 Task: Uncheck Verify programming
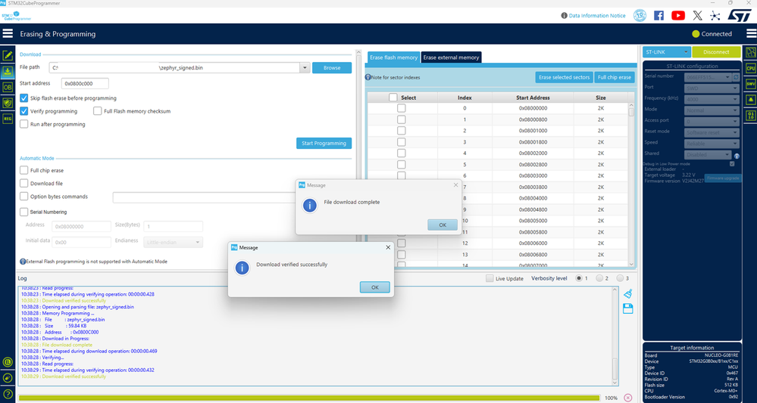[x=24, y=110]
